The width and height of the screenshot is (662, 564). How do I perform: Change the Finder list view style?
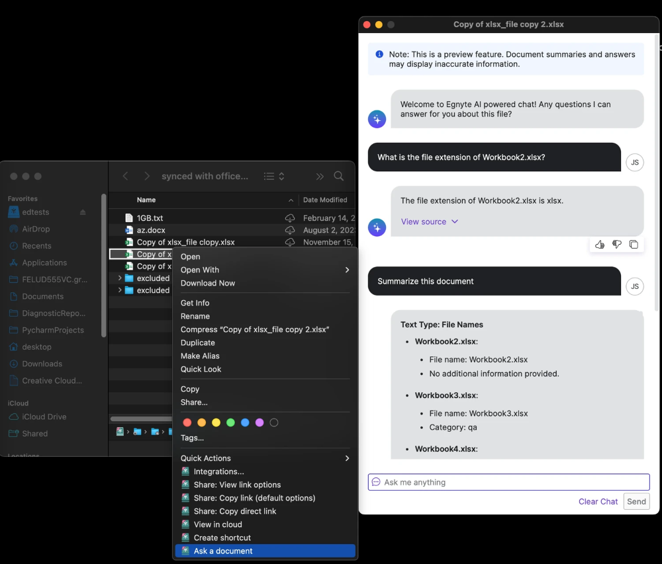click(274, 176)
